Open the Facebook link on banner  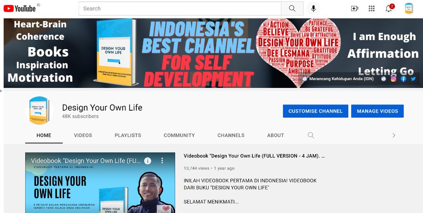tap(403, 79)
